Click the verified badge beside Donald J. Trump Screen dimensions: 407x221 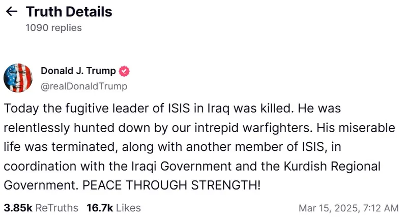(124, 71)
